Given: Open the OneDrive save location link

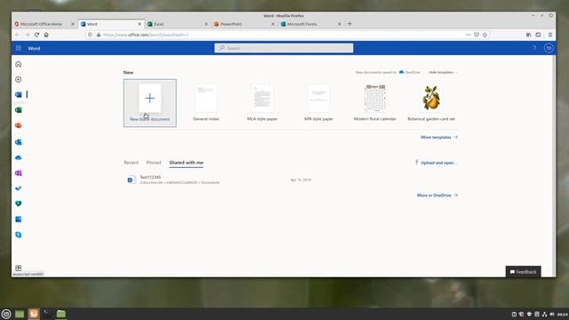Looking at the screenshot, I should pyautogui.click(x=410, y=73).
